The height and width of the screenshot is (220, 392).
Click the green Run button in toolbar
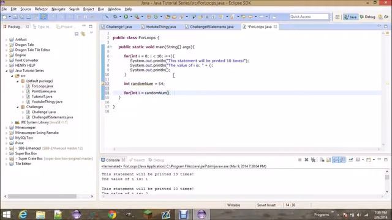click(126, 16)
